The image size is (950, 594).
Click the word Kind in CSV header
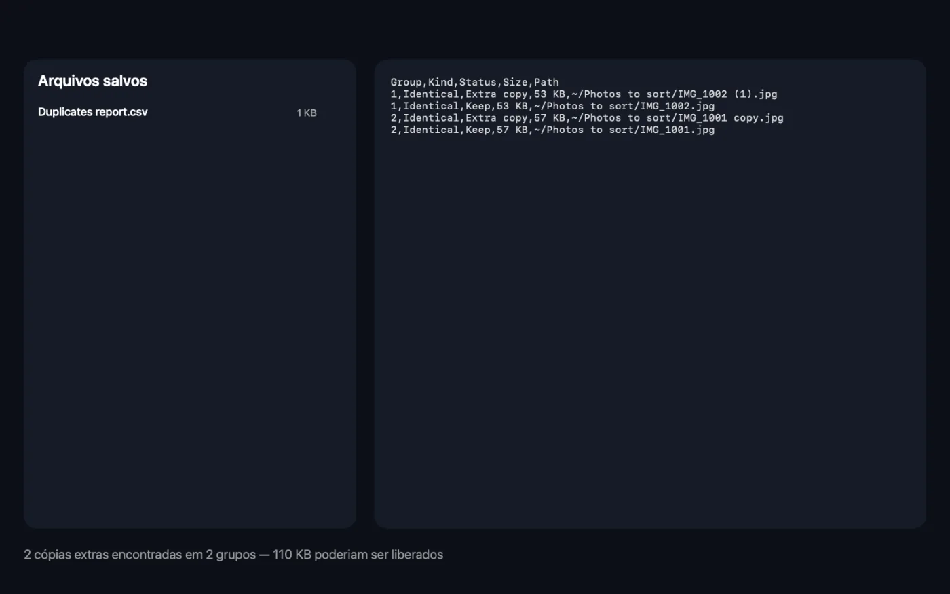[x=440, y=82]
